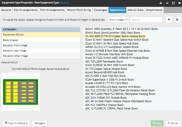Select Basic Shapes category
This screenshot has height=127, width=182.
click(x=41, y=40)
